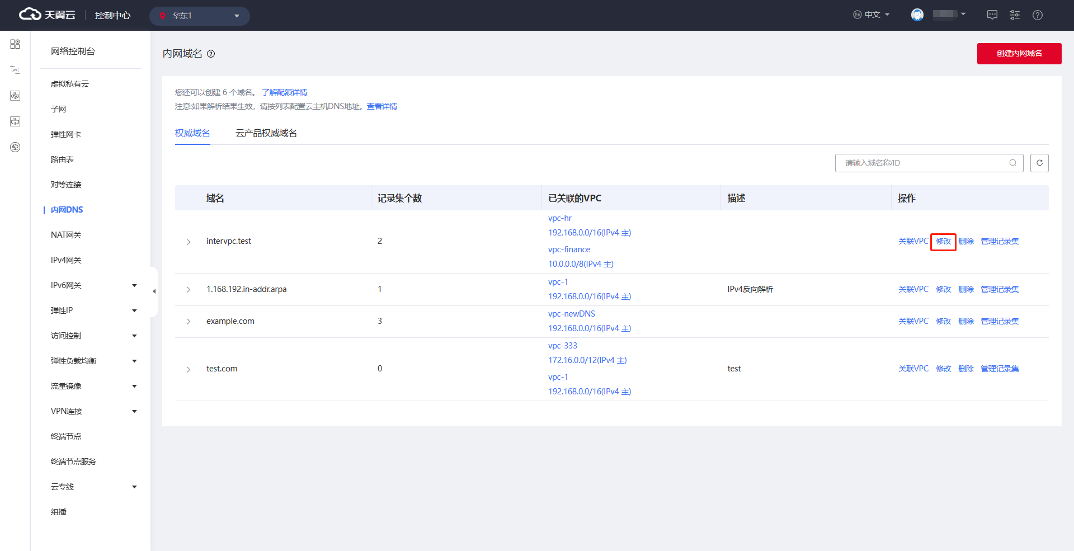Click the 创建内网域名 button
The width and height of the screenshot is (1074, 551).
[x=1019, y=54]
